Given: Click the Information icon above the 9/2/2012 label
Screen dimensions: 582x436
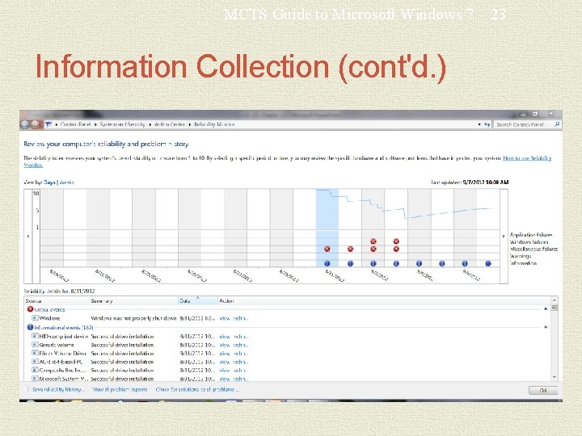Looking at the screenshot, I should [x=373, y=263].
